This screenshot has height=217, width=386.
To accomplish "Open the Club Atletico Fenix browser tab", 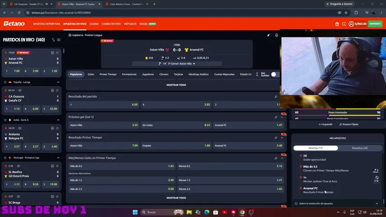I will pyautogui.click(x=126, y=4).
